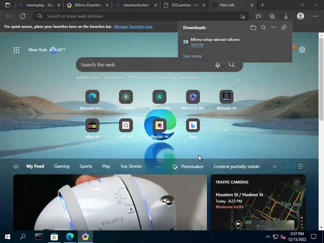The image size is (324, 243).
Task: Open Microsoft Store from taskbar
Action: pyautogui.click(x=54, y=237)
